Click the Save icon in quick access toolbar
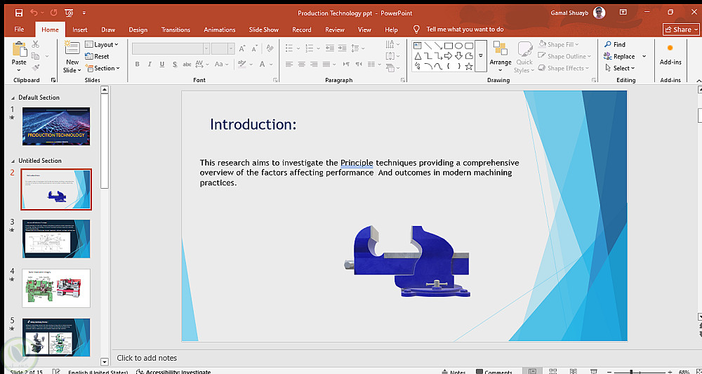Viewport: 702px width, 374px height. tap(19, 13)
